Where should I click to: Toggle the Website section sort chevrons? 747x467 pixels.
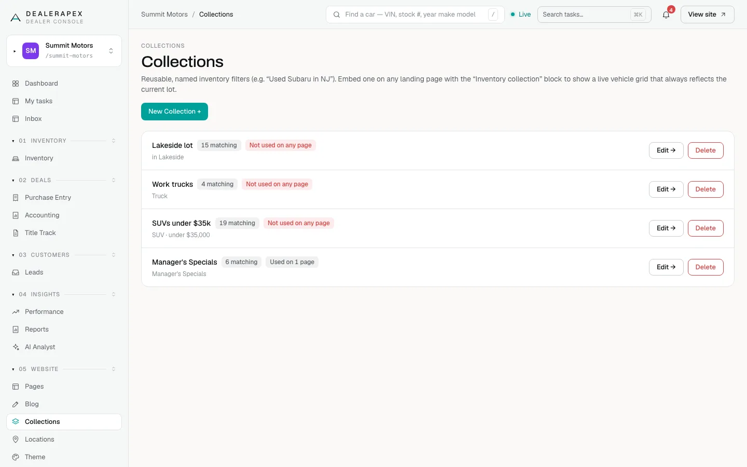114,369
